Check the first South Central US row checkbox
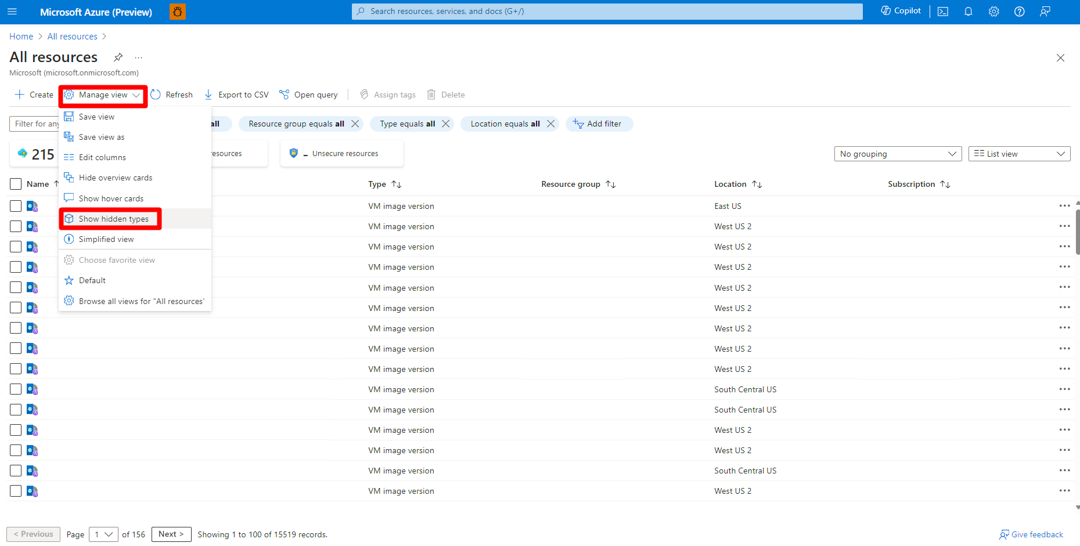This screenshot has width=1080, height=546. 16,389
